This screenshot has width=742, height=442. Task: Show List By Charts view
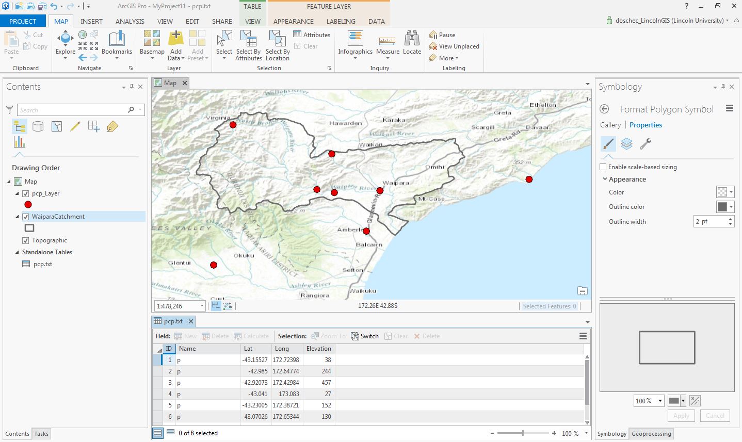(x=20, y=142)
